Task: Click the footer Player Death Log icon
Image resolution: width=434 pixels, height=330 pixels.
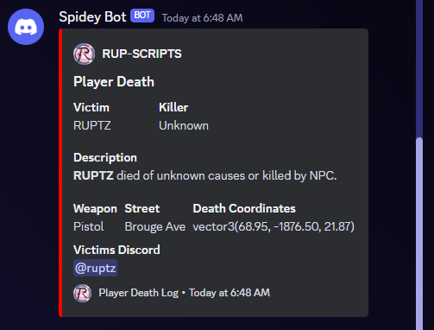Action: (x=83, y=293)
